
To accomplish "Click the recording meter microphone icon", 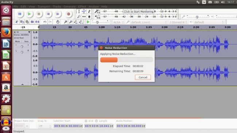I will point(96,11).
